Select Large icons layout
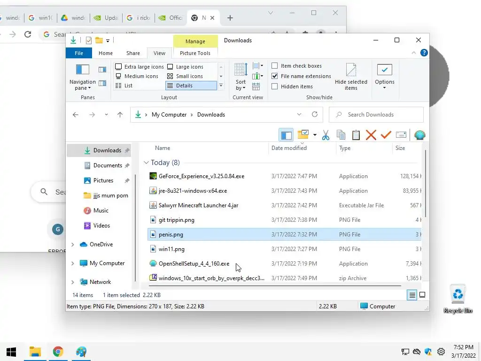Screen dimensions: 481x361 [x=185, y=67]
